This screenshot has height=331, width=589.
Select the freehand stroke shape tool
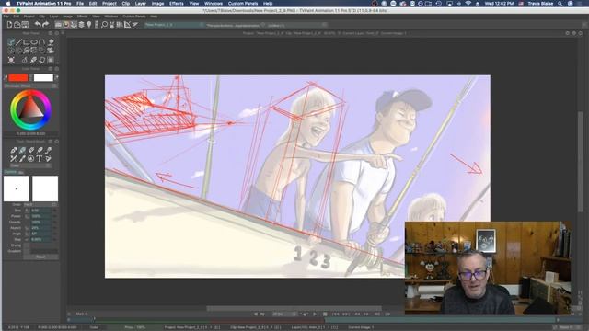tap(11, 42)
